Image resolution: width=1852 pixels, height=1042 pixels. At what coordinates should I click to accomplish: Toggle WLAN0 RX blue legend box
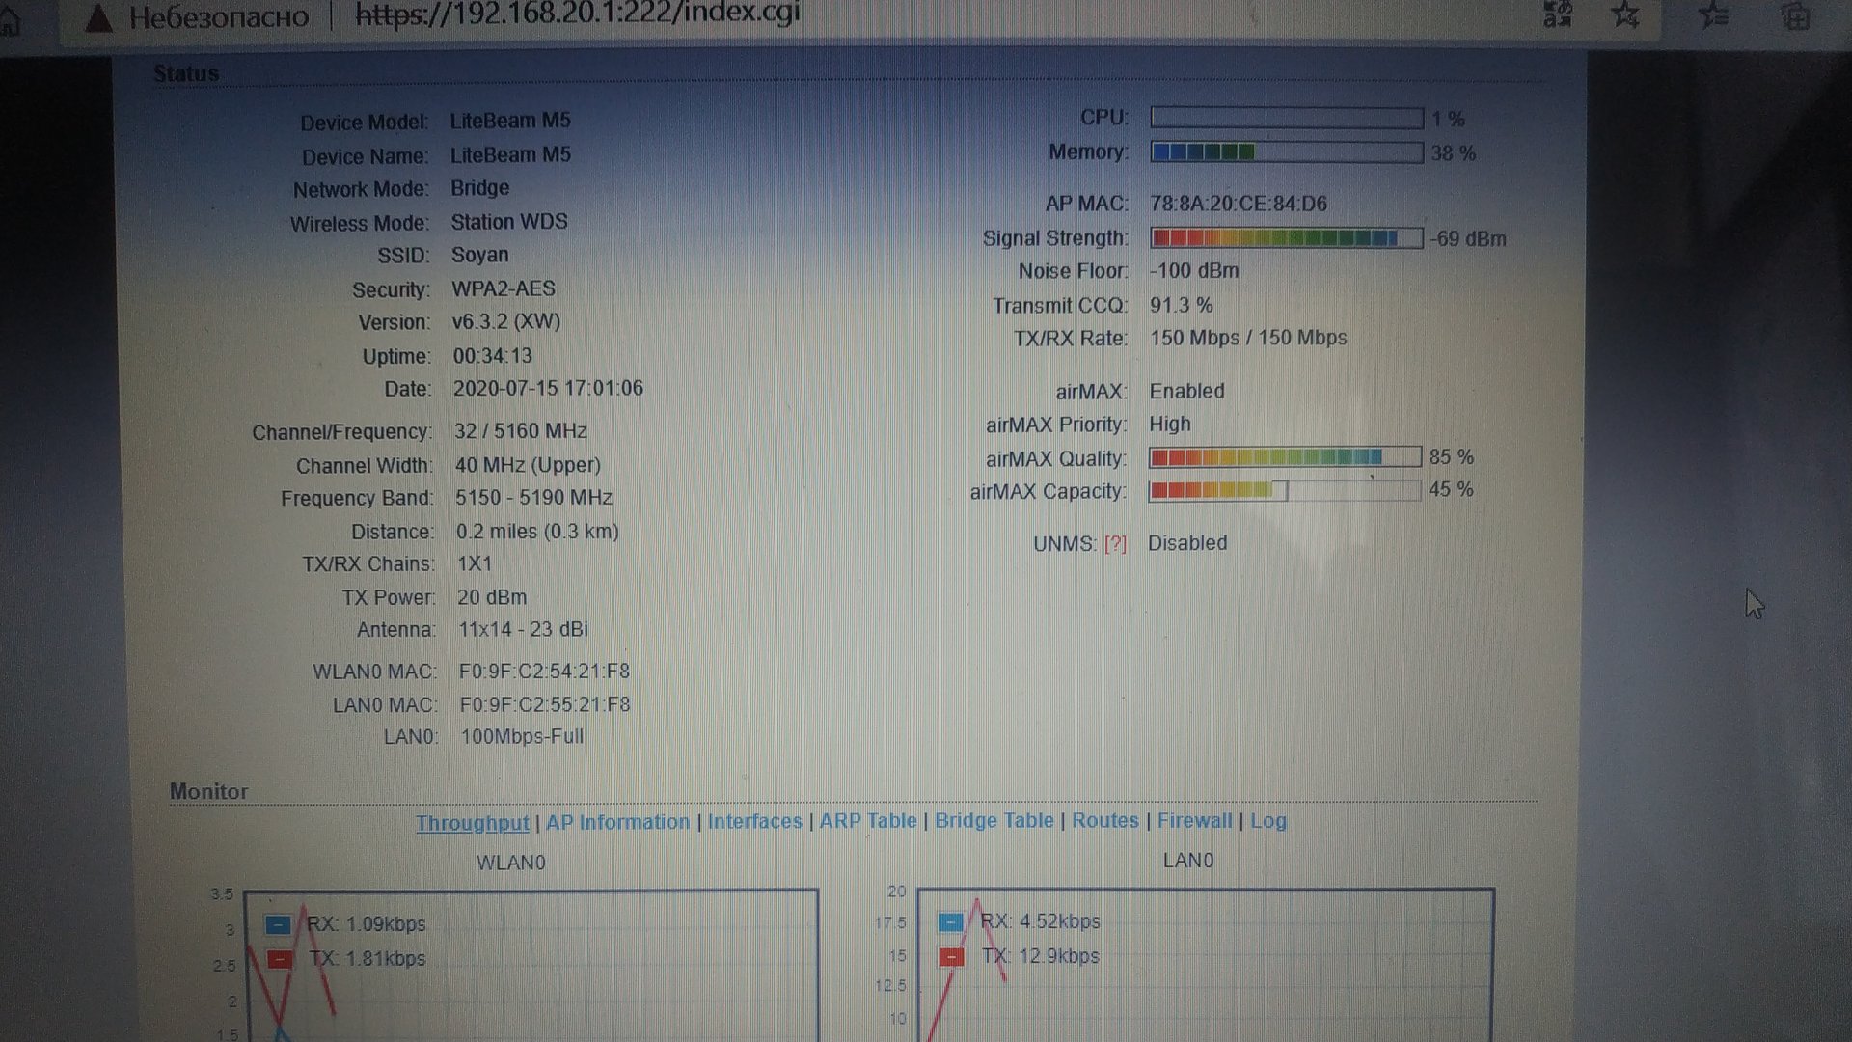tap(278, 925)
